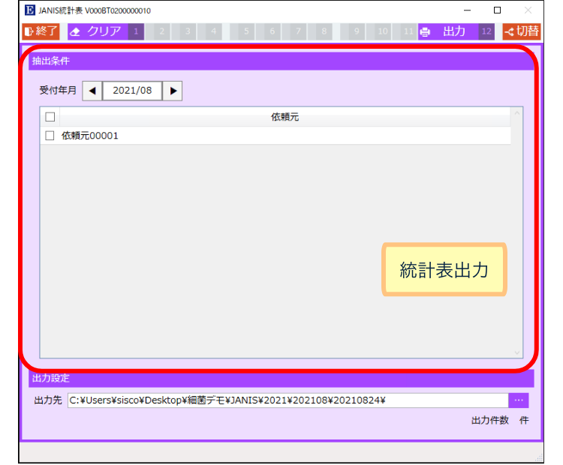Click scroll-down arrow of 依頼元 list
The height and width of the screenshot is (465, 563).
pyautogui.click(x=516, y=351)
